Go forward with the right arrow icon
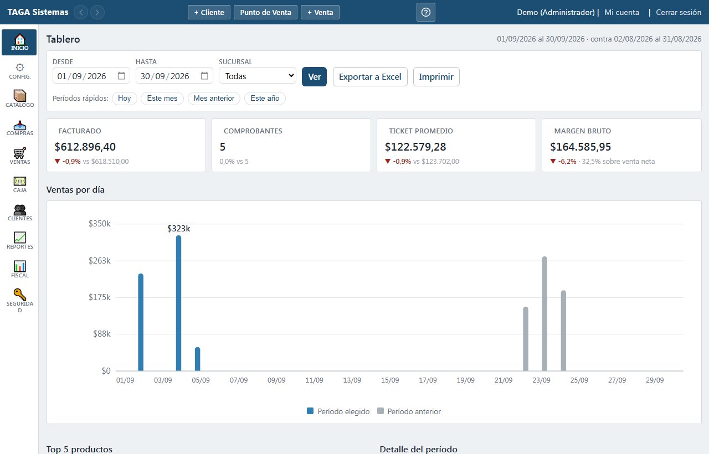709x454 pixels. tap(97, 12)
